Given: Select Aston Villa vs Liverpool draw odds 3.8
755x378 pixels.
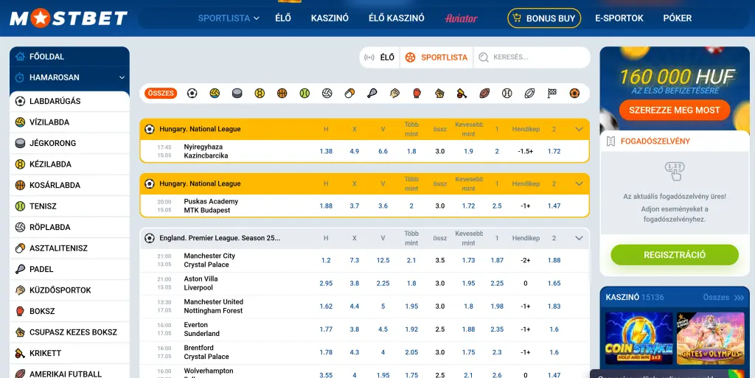Looking at the screenshot, I should coord(355,283).
